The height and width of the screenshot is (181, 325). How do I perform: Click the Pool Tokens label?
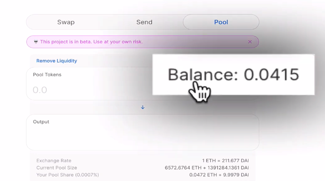(x=47, y=75)
